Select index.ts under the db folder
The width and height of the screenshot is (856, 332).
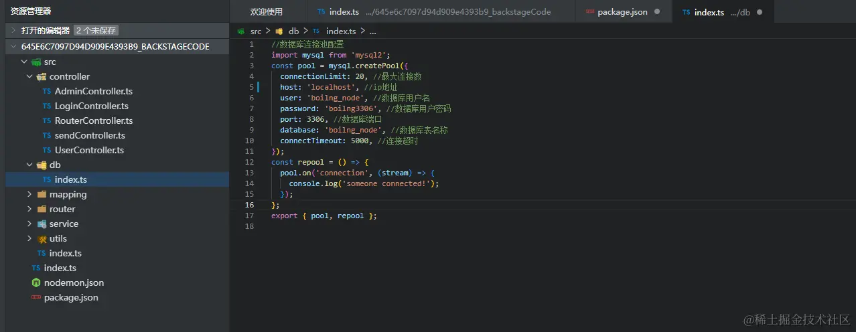[x=117, y=179]
